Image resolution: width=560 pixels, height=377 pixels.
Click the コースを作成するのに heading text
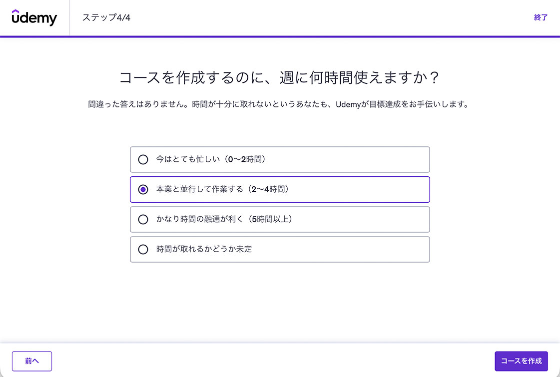[279, 78]
